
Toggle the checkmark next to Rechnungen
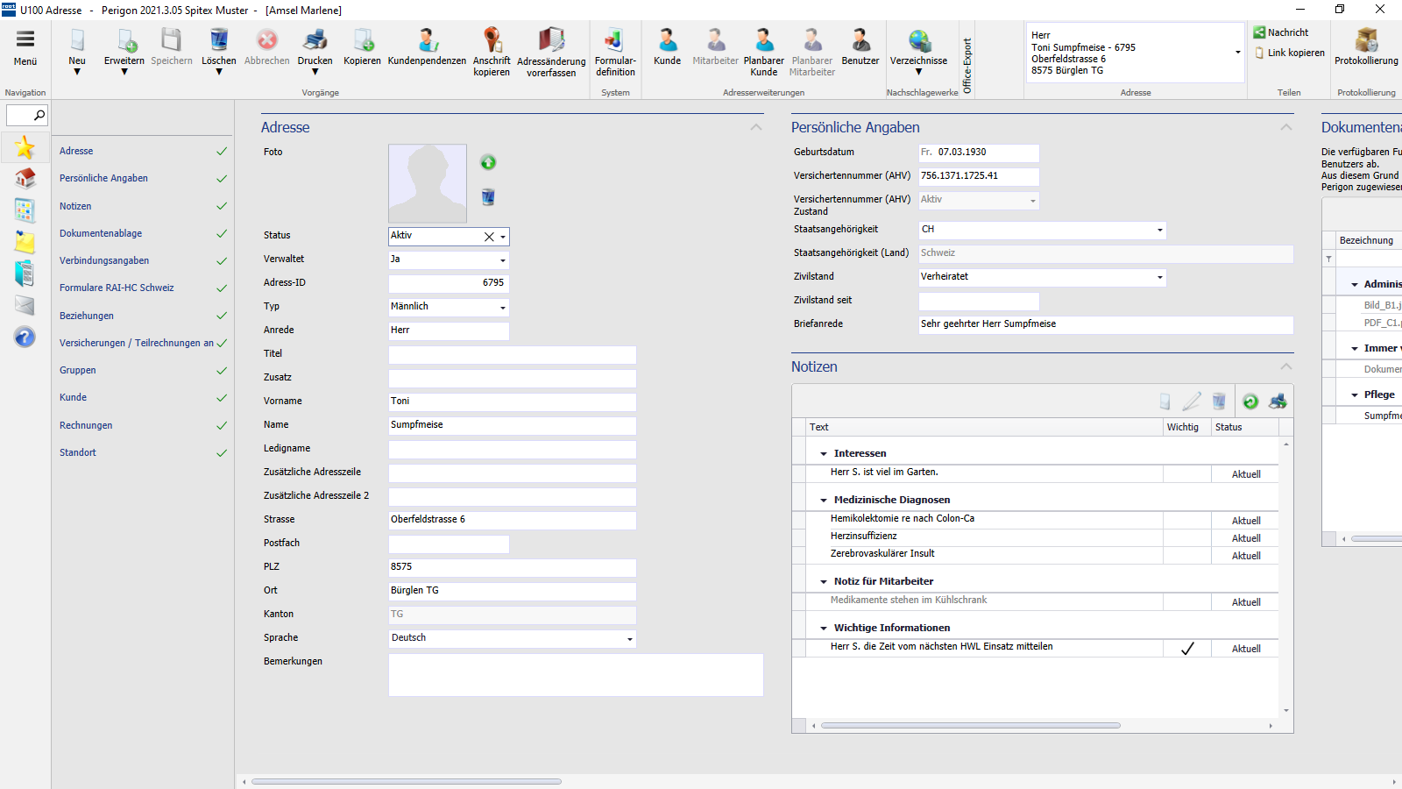point(222,426)
